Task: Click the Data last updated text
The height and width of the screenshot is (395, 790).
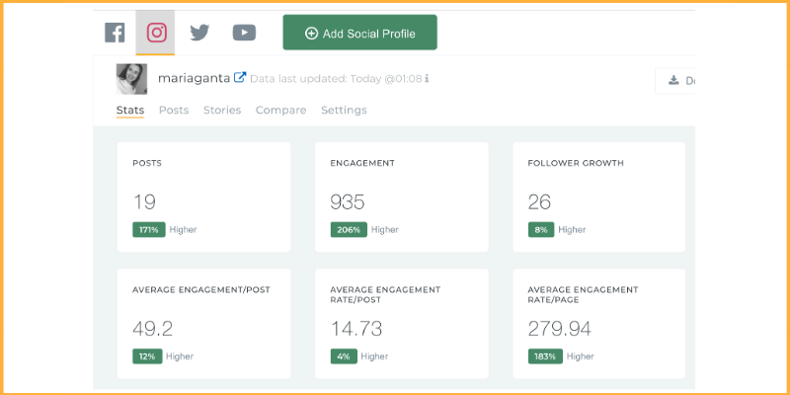Action: 336,79
